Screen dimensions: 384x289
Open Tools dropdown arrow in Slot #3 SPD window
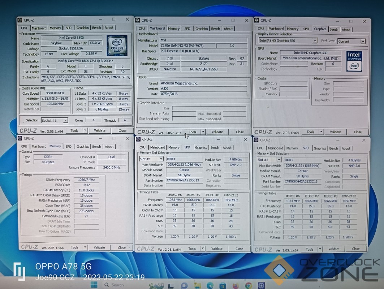click(320, 249)
